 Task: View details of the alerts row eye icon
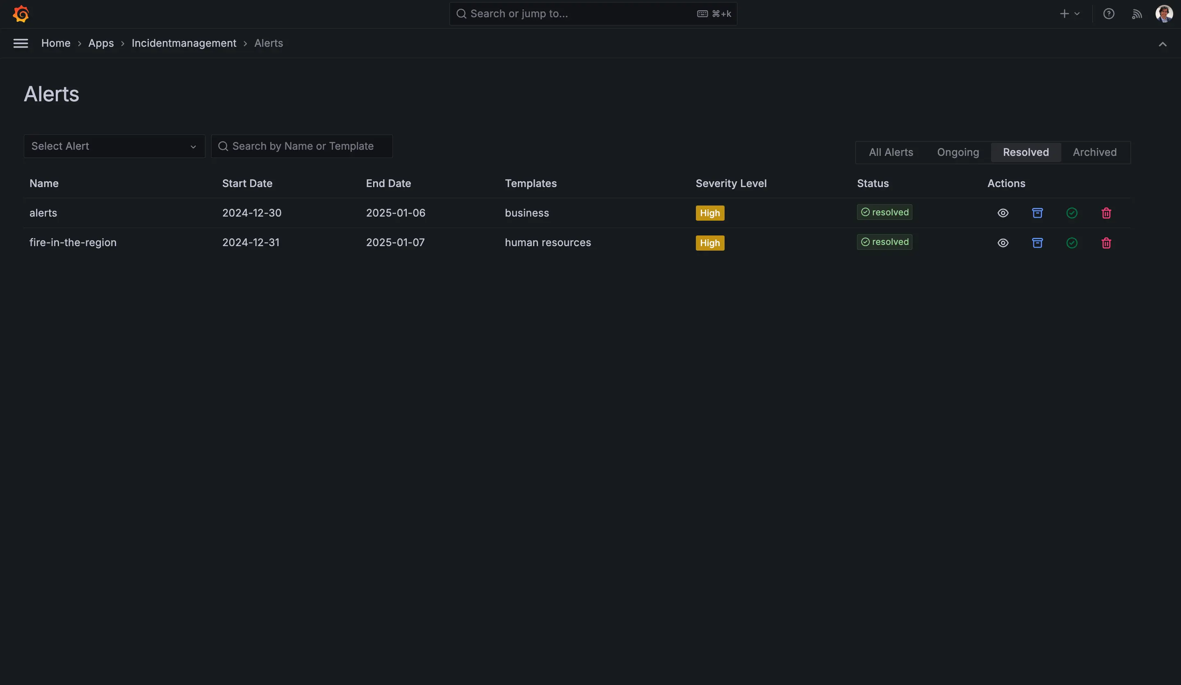(x=1003, y=213)
